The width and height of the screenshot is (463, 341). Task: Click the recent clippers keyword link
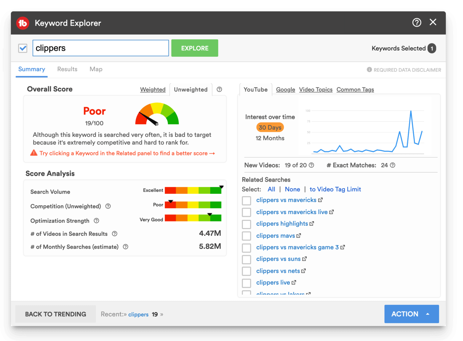pos(138,314)
